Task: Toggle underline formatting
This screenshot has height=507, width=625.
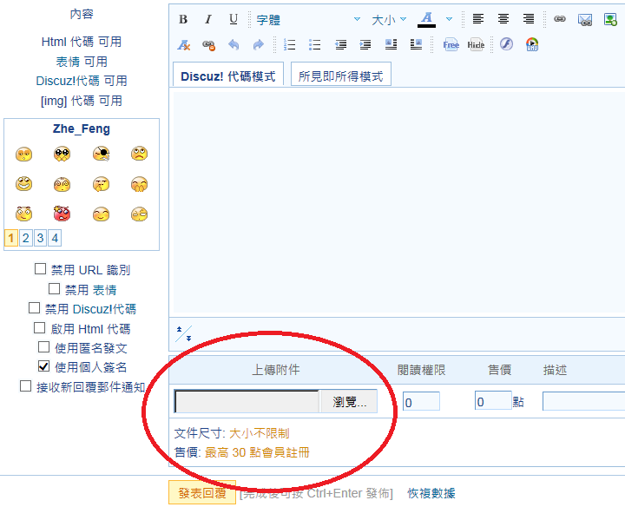Action: coord(234,19)
